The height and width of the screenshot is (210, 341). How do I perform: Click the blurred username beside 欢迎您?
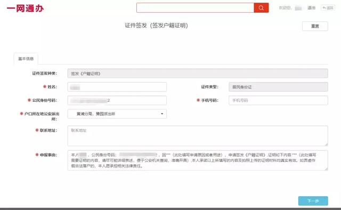[x=298, y=8]
